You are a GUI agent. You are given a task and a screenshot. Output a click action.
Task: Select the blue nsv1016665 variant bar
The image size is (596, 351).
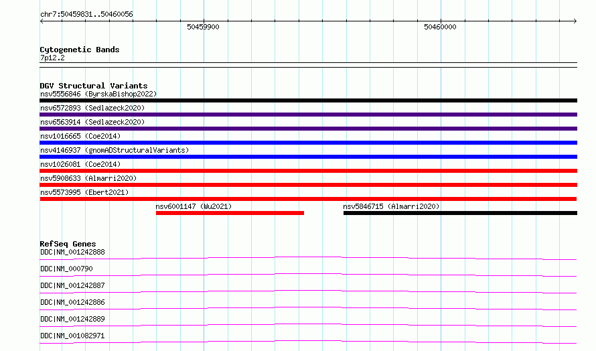308,143
